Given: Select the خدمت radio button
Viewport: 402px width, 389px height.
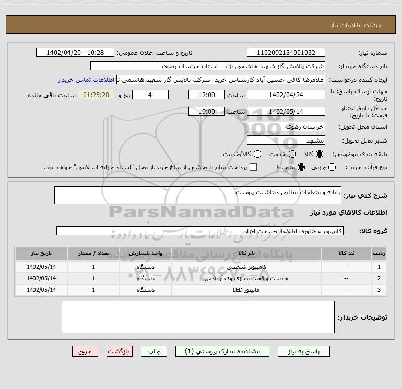Looking at the screenshot, I should 292,154.
